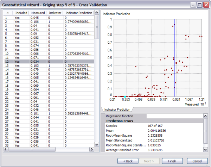Click the Finish button
Screen dimensions: 211x167
click(x=172, y=161)
